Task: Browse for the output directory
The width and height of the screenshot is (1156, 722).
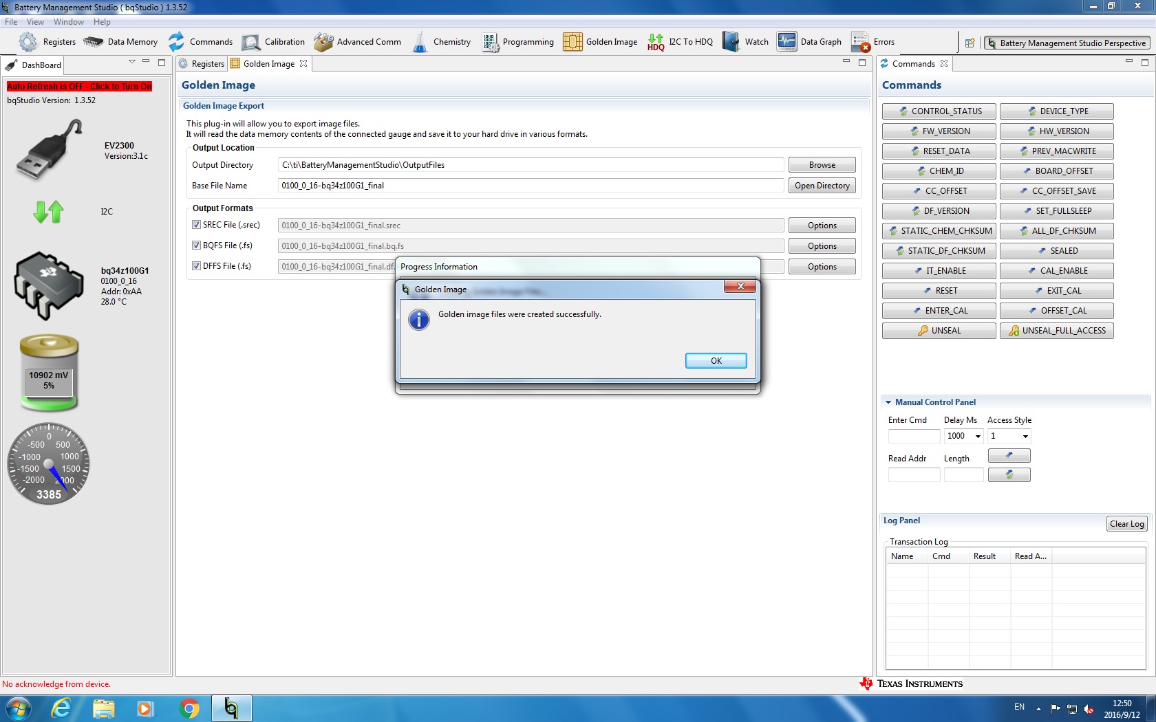Action: (x=822, y=165)
